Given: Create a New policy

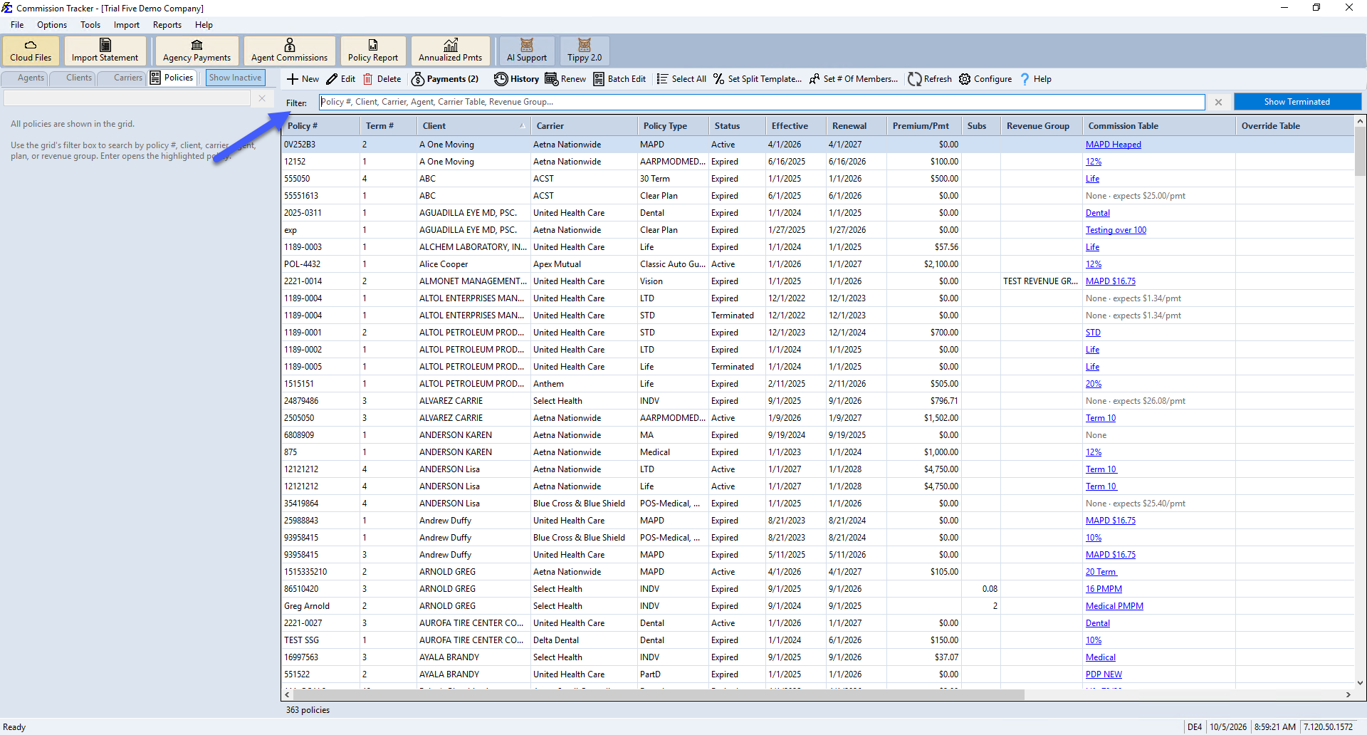Looking at the screenshot, I should 303,79.
